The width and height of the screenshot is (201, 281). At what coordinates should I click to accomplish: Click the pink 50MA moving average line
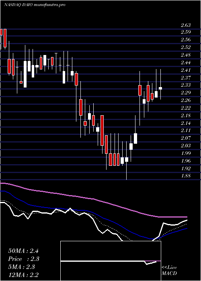93,199
